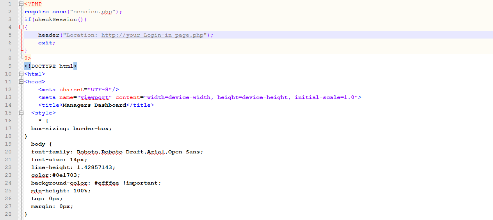The image size is (493, 220).
Task: Click the "session.php" string
Action: coord(93,12)
